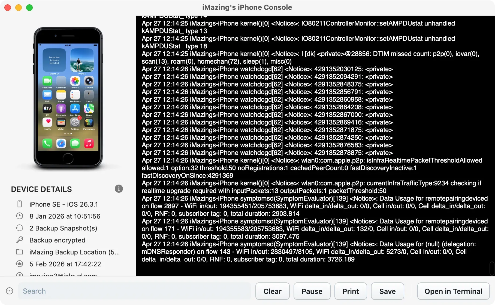
Task: Click the DEVICE DETAILS heading
Action: click(41, 189)
